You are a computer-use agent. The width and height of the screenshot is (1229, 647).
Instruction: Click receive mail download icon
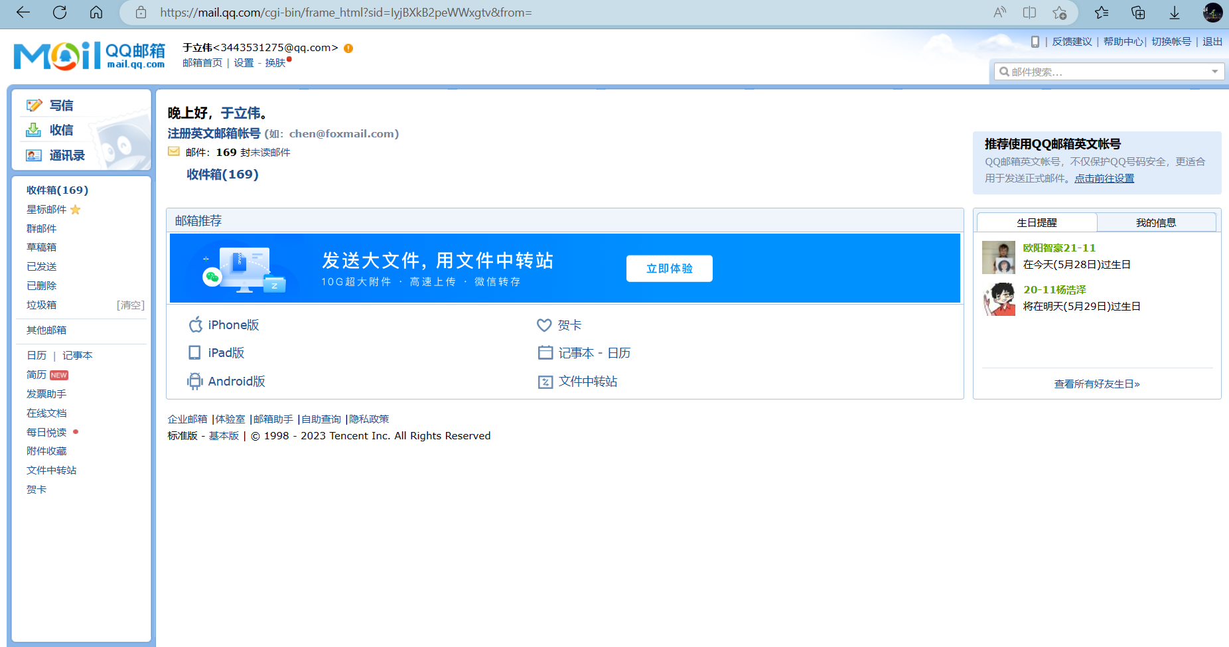click(33, 130)
